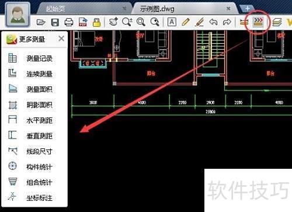Close the 起始页 tab
Image resolution: width=292 pixels, height=212 pixels.
pos(124,8)
